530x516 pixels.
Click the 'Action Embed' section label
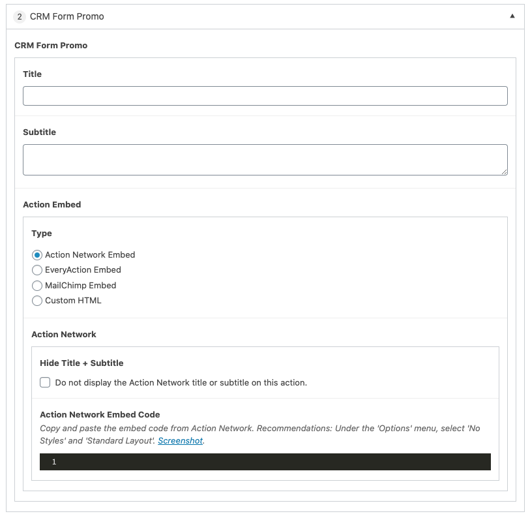[52, 205]
